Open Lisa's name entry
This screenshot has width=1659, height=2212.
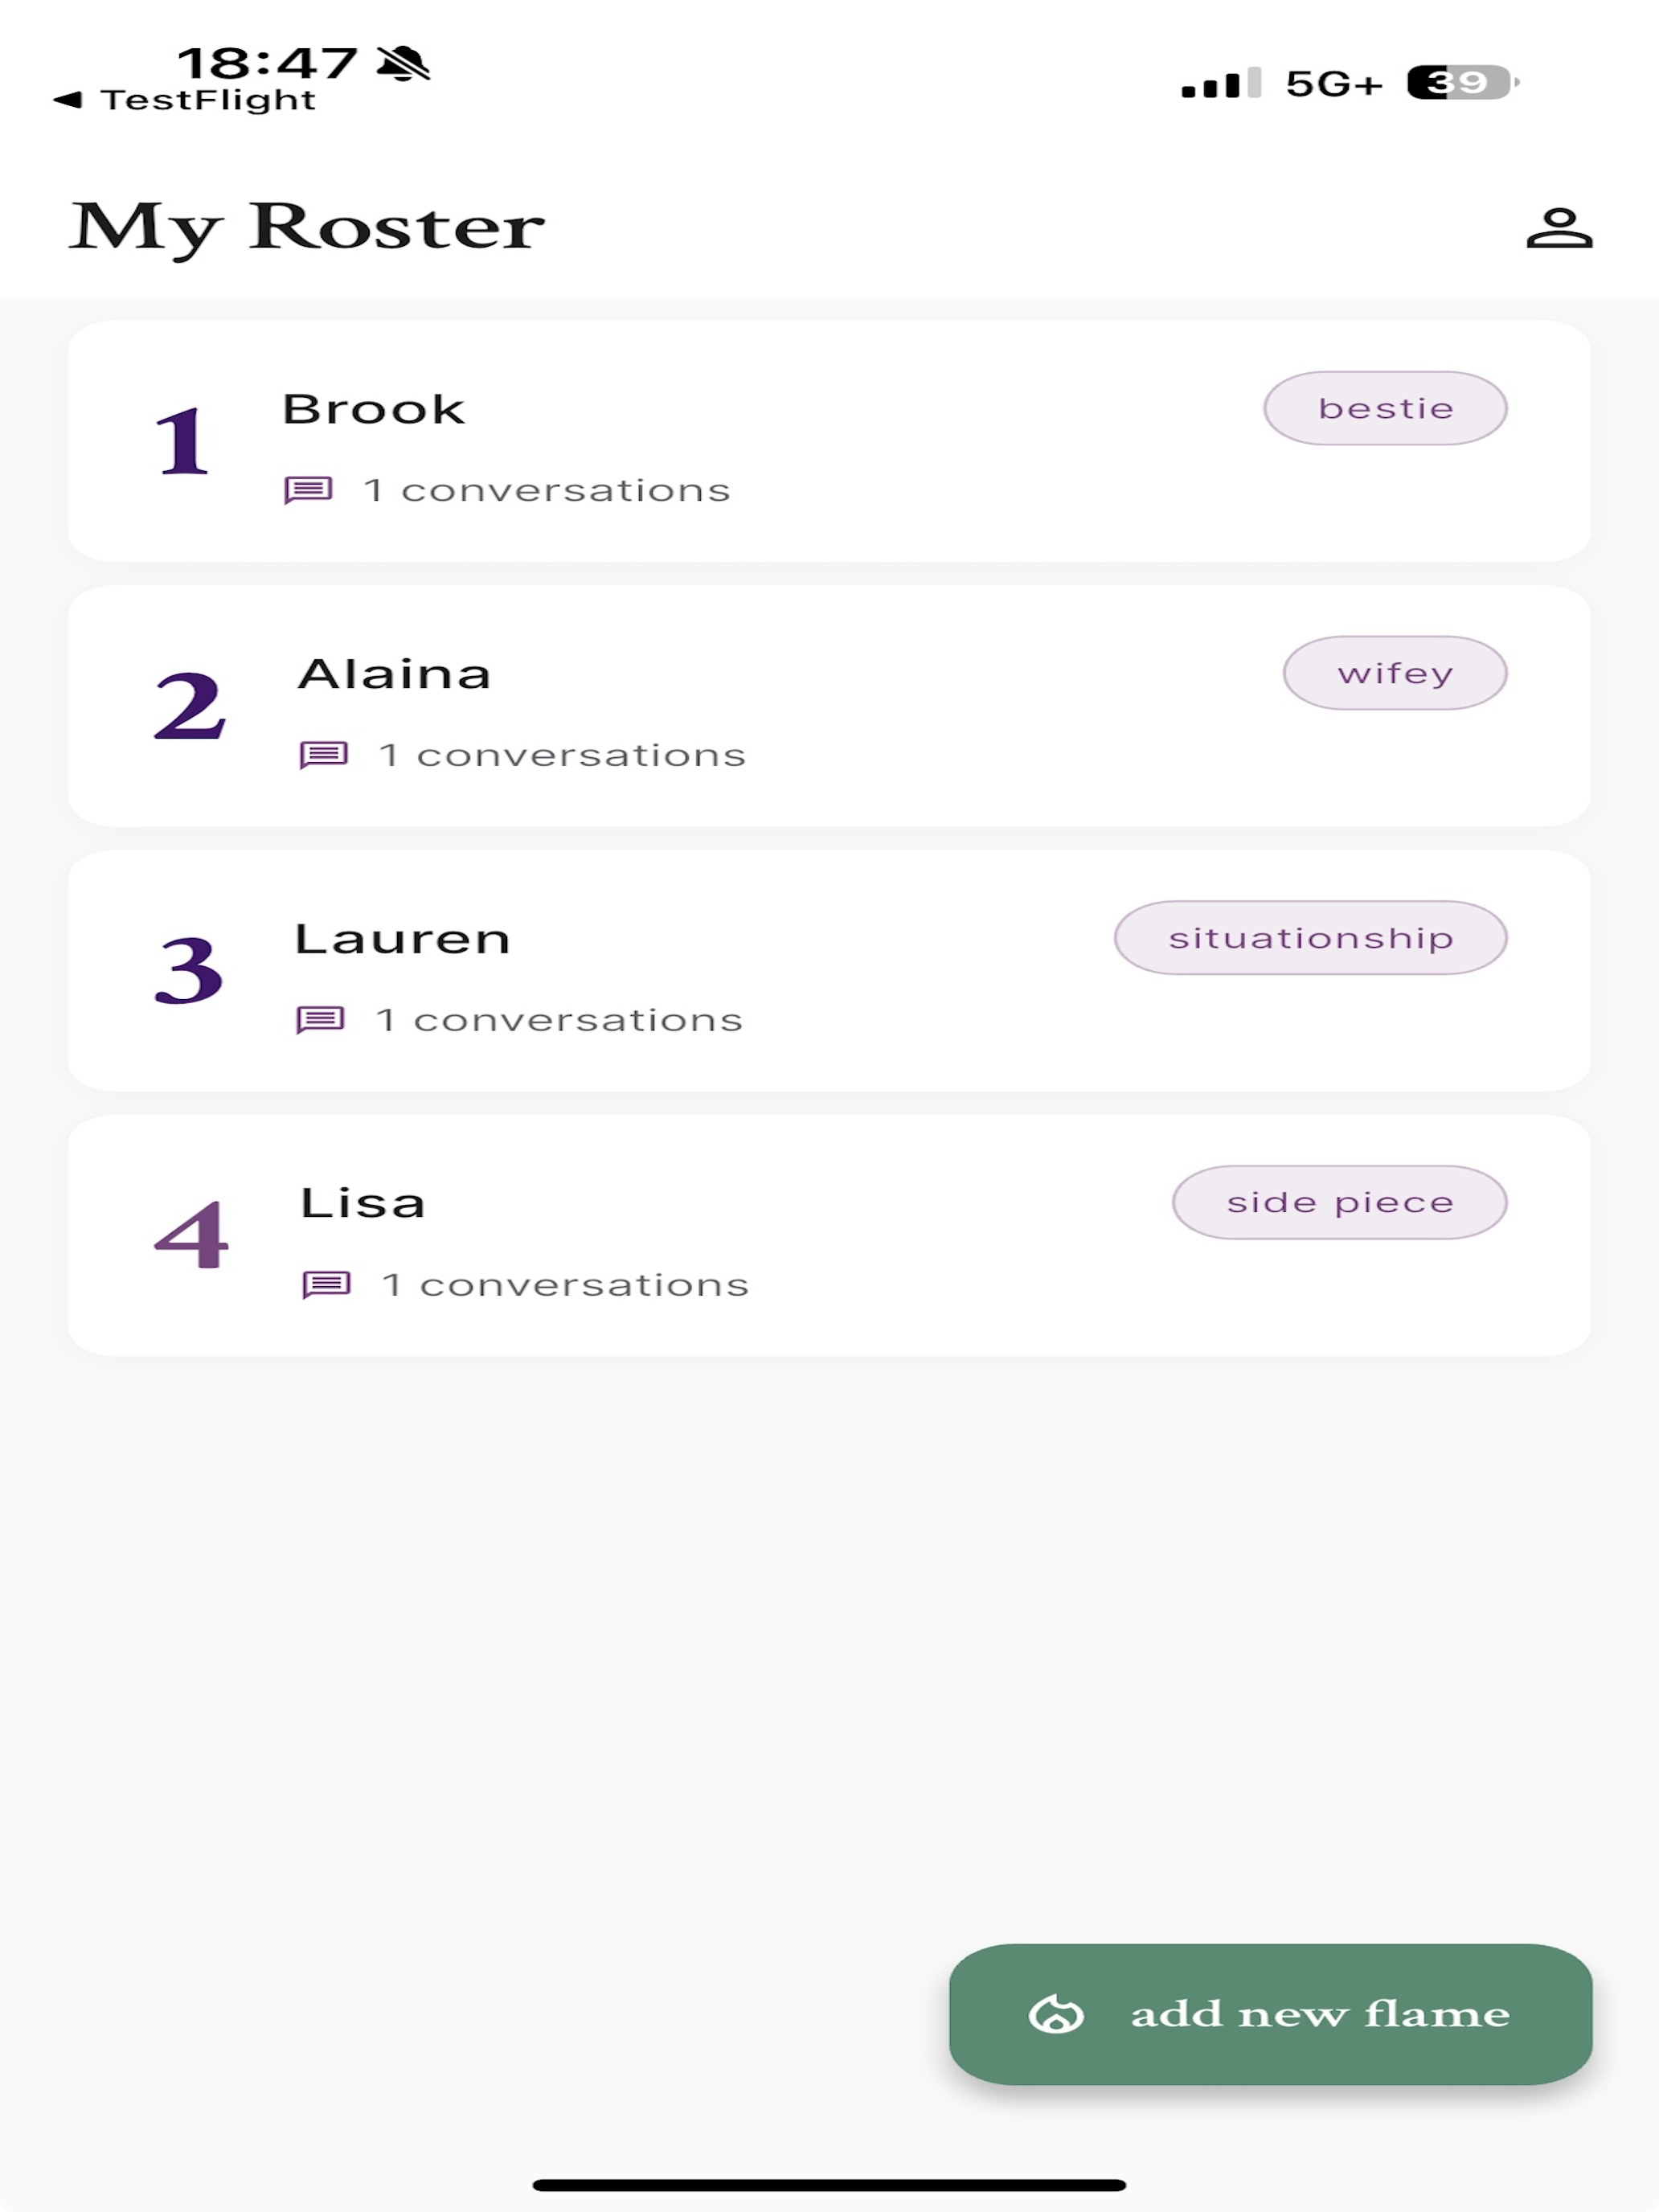pyautogui.click(x=363, y=1203)
